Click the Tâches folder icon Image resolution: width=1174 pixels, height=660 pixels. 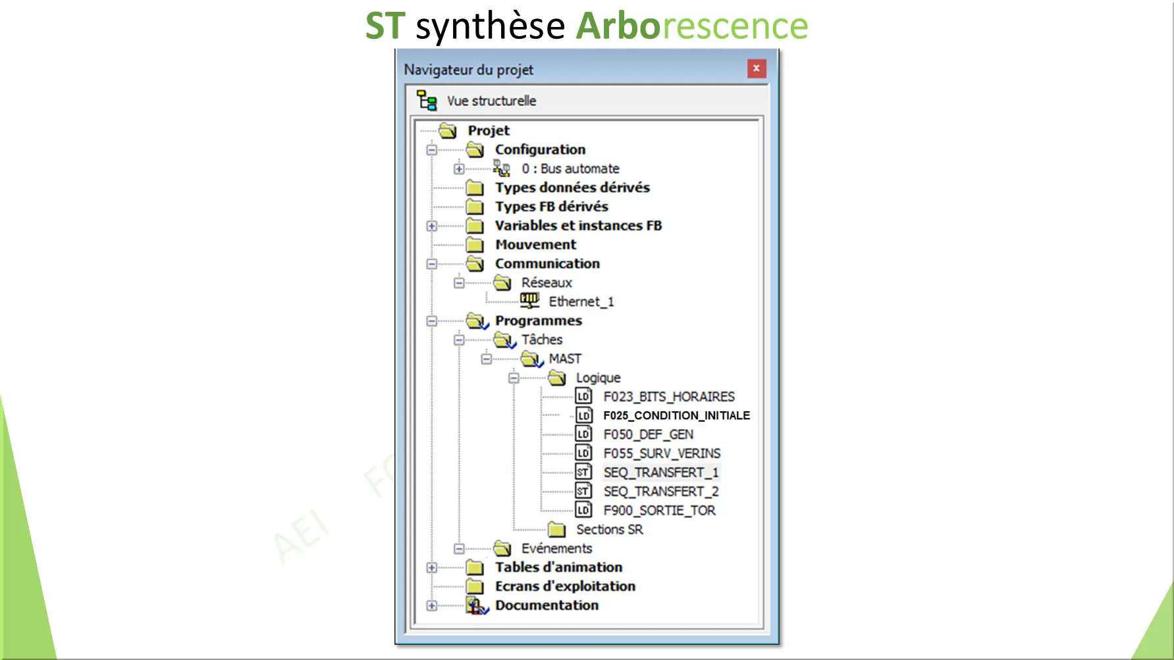pyautogui.click(x=504, y=340)
